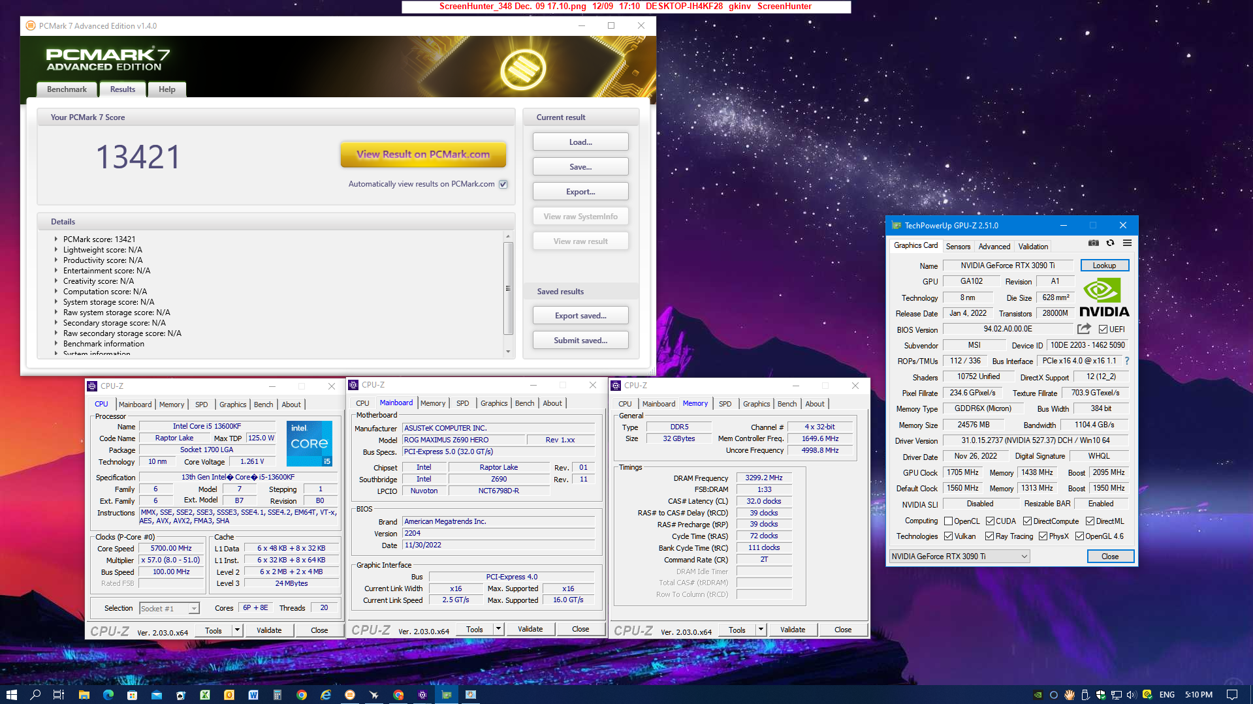Click the Core Speed 5700.00 MHz field
The height and width of the screenshot is (704, 1253).
click(172, 549)
